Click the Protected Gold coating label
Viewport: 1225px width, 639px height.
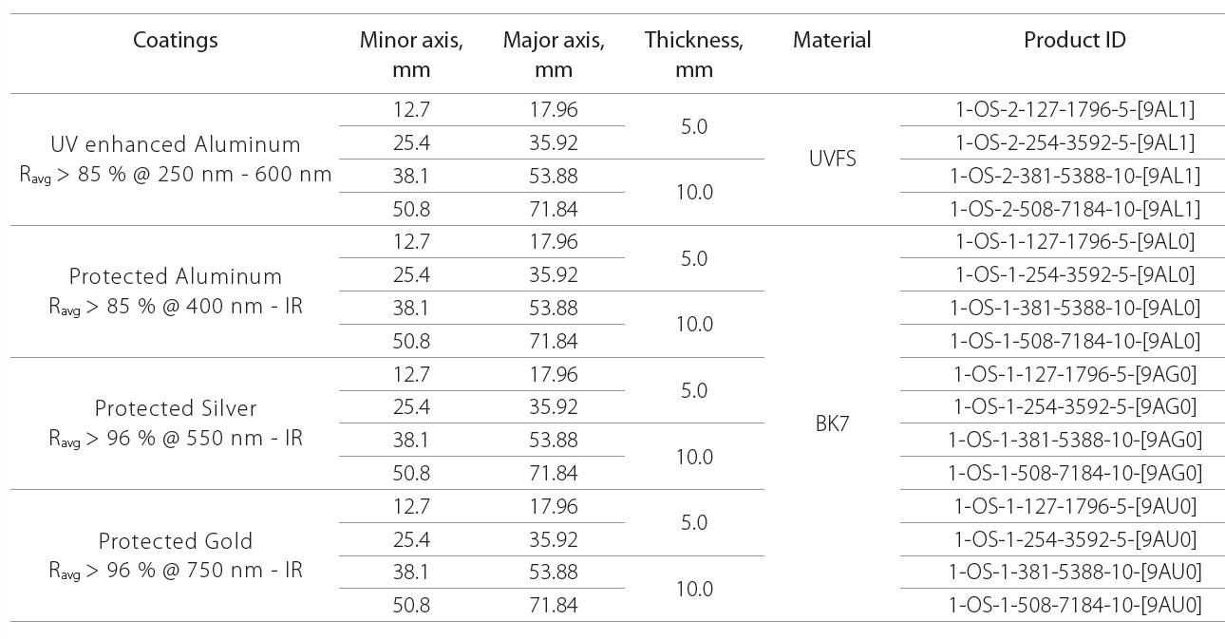click(176, 541)
